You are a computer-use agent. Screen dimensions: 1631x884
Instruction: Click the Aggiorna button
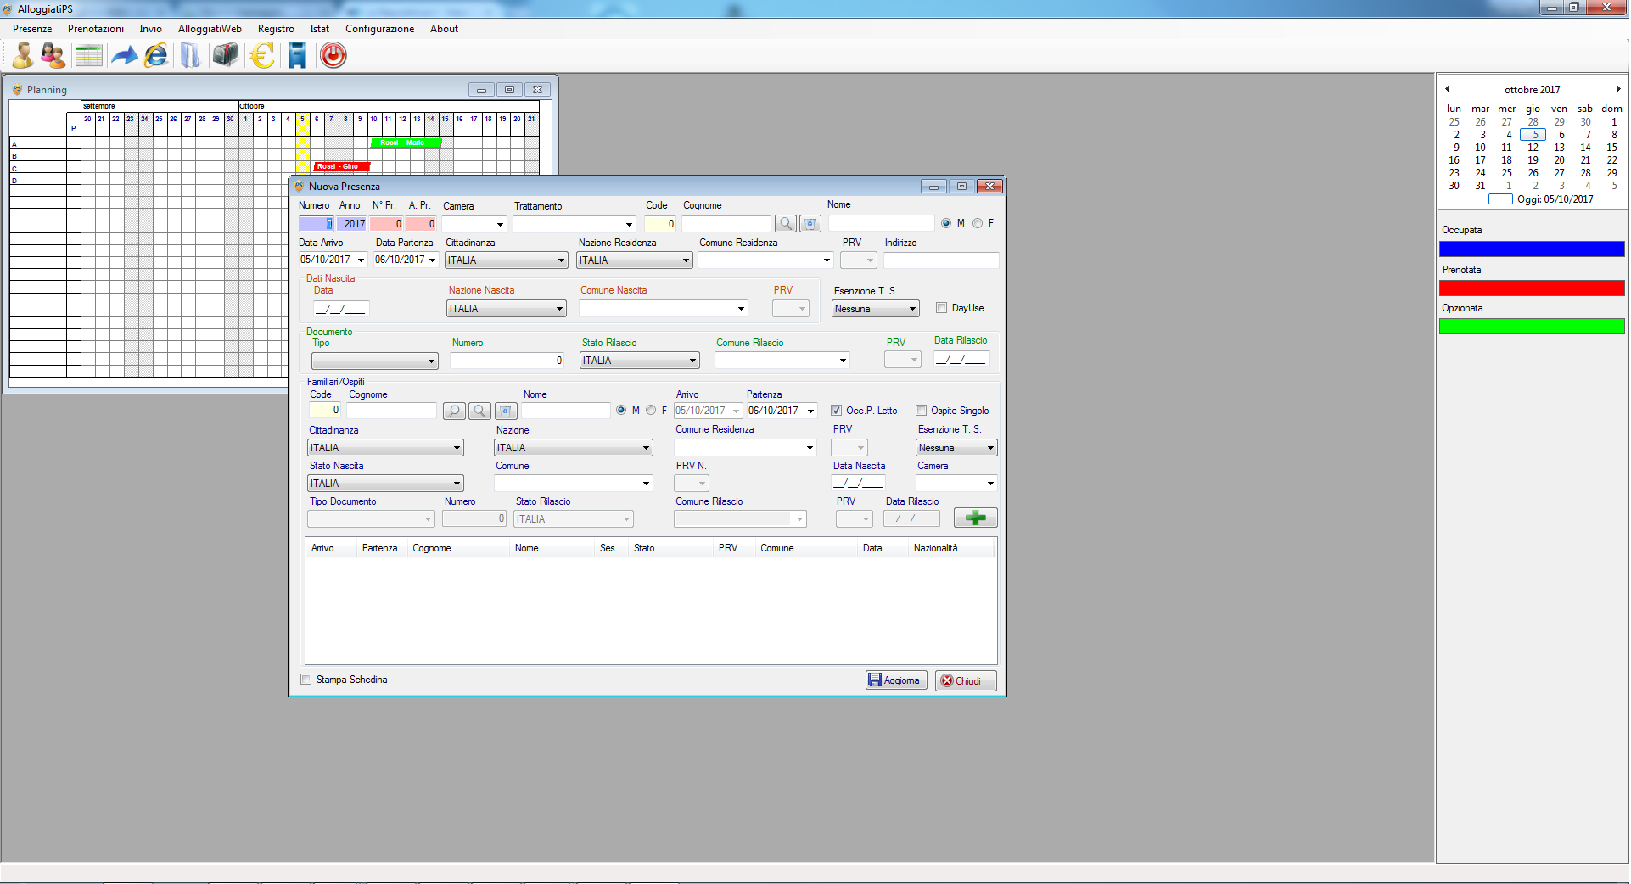[x=896, y=680]
